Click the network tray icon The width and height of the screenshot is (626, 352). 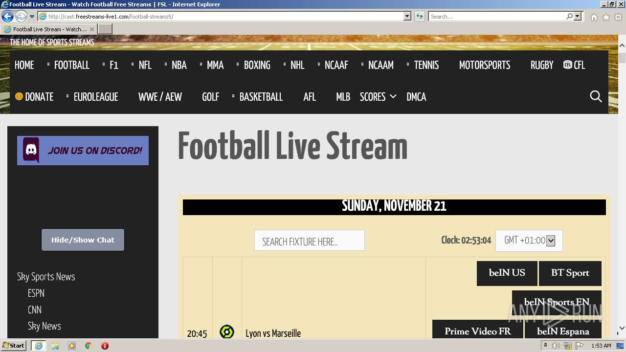click(568, 346)
